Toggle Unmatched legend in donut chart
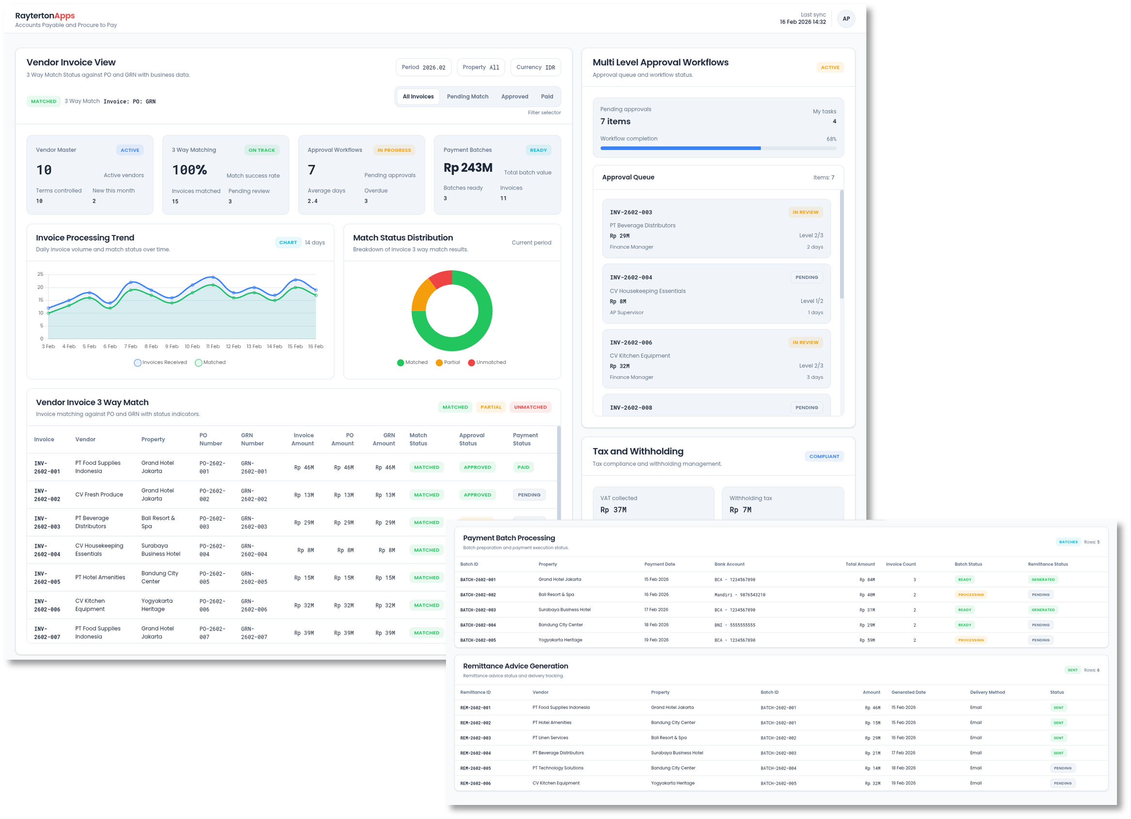This screenshot has width=1131, height=819. [x=471, y=363]
